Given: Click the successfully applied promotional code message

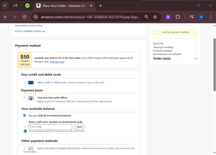Looking at the screenshot, I should (x=56, y=131).
